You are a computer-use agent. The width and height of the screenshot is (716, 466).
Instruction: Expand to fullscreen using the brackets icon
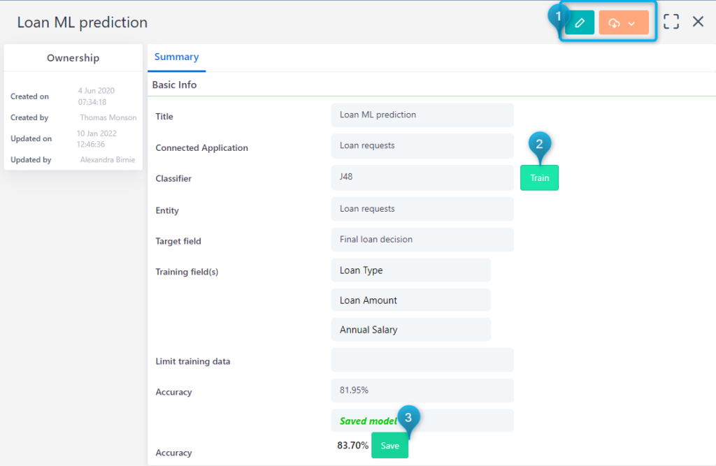tap(671, 22)
